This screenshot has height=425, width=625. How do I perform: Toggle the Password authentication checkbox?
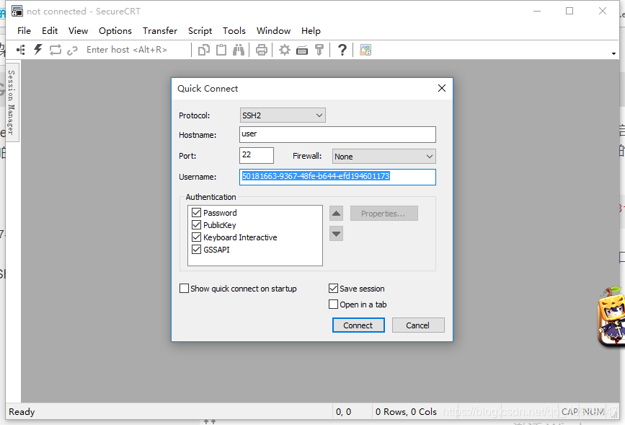tap(196, 212)
